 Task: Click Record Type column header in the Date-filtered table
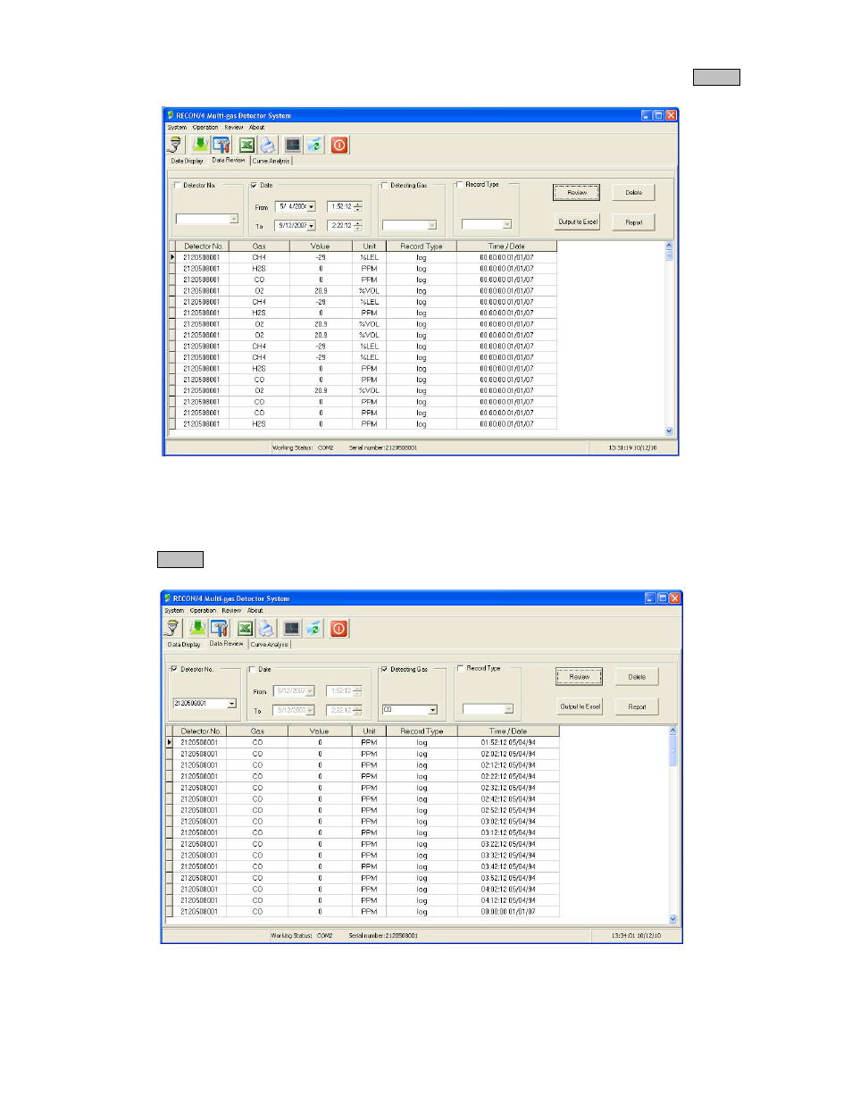tap(421, 247)
